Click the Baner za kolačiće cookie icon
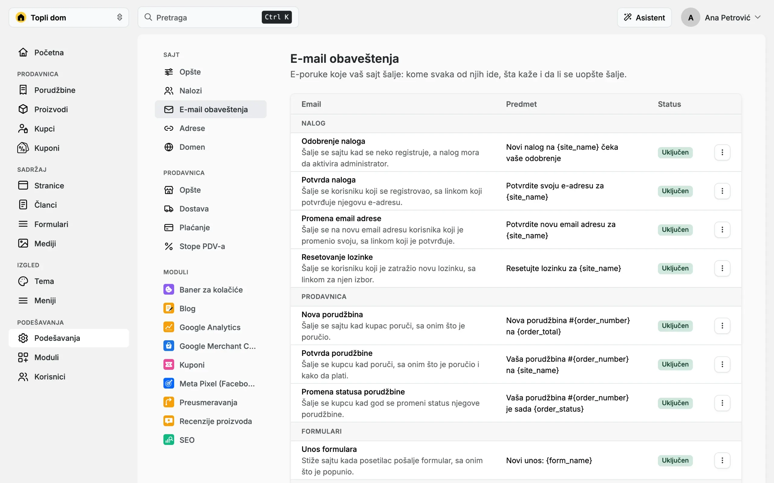The height and width of the screenshot is (483, 774). pos(168,289)
